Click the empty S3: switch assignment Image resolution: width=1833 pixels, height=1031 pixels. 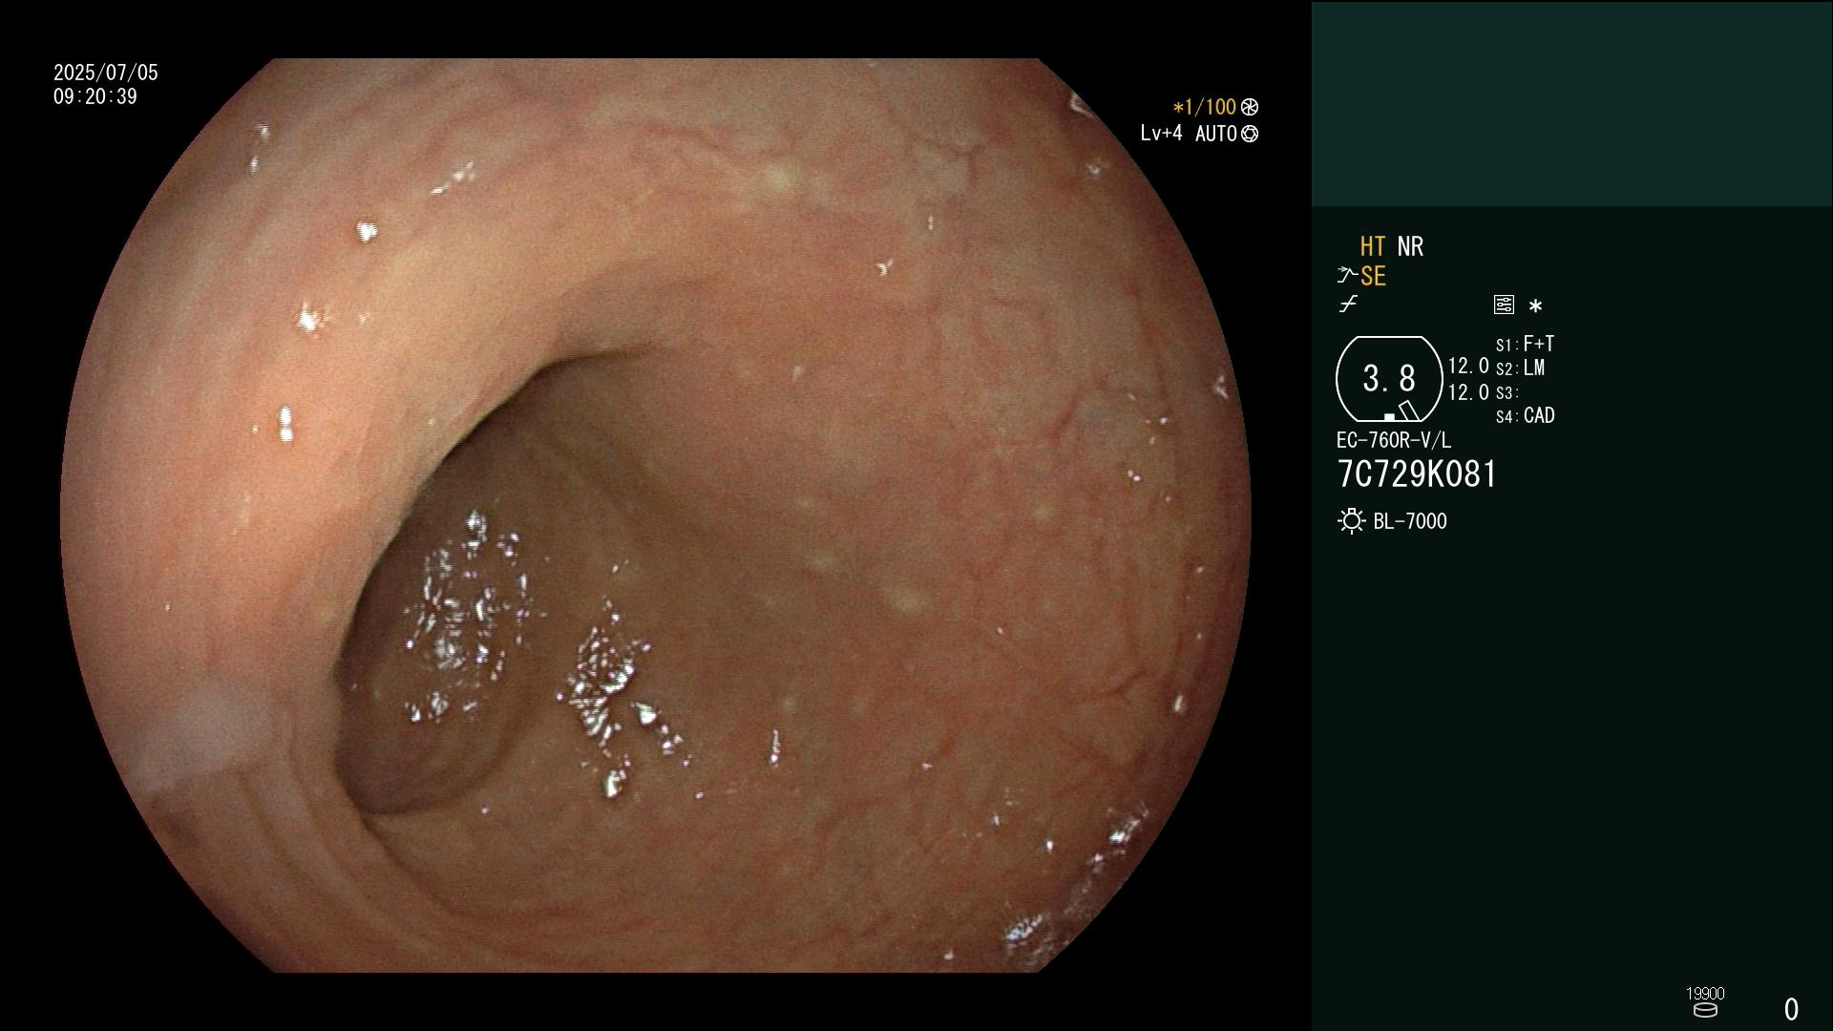coord(1506,392)
